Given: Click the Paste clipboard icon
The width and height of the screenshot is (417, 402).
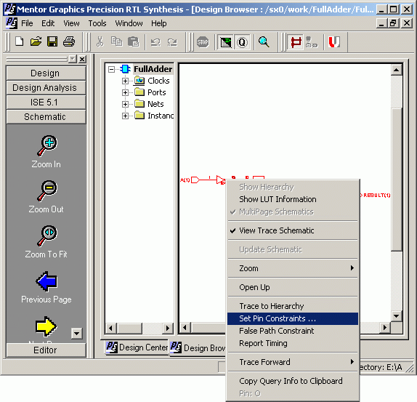Looking at the screenshot, I should click(133, 41).
